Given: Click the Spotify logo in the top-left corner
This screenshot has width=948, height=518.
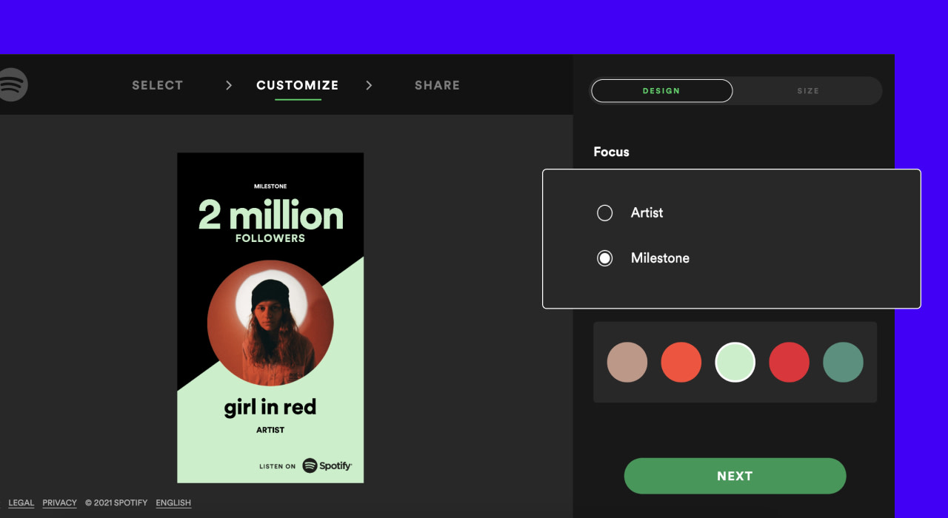Looking at the screenshot, I should (x=12, y=85).
